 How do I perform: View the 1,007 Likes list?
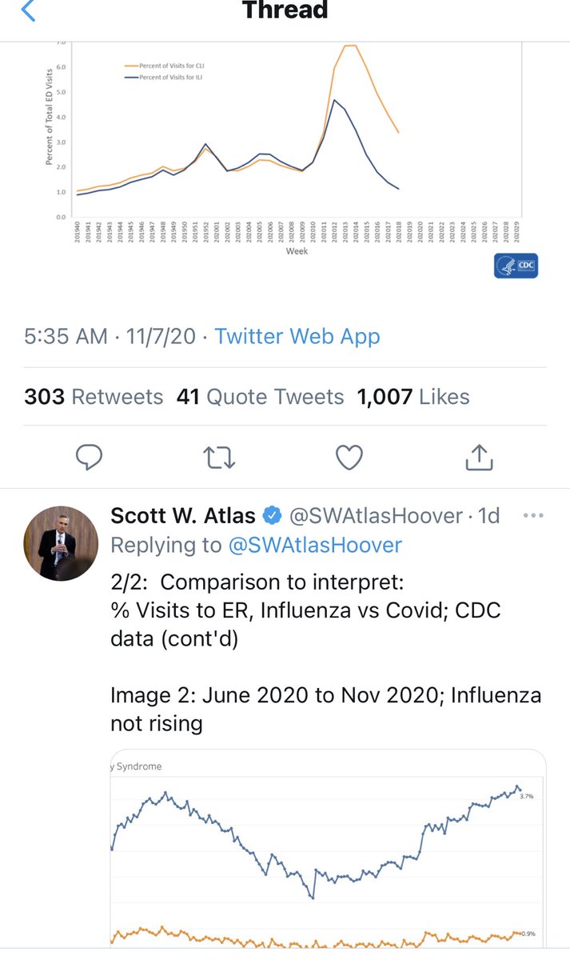(414, 397)
